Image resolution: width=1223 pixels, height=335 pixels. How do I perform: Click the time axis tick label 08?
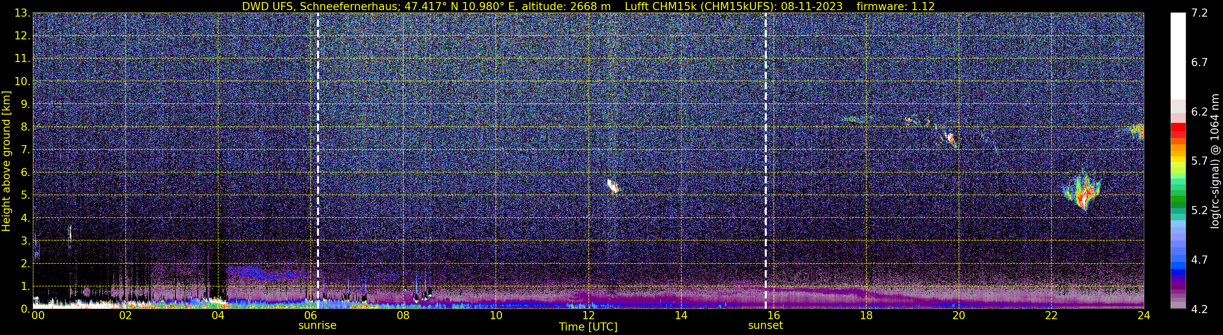click(403, 316)
